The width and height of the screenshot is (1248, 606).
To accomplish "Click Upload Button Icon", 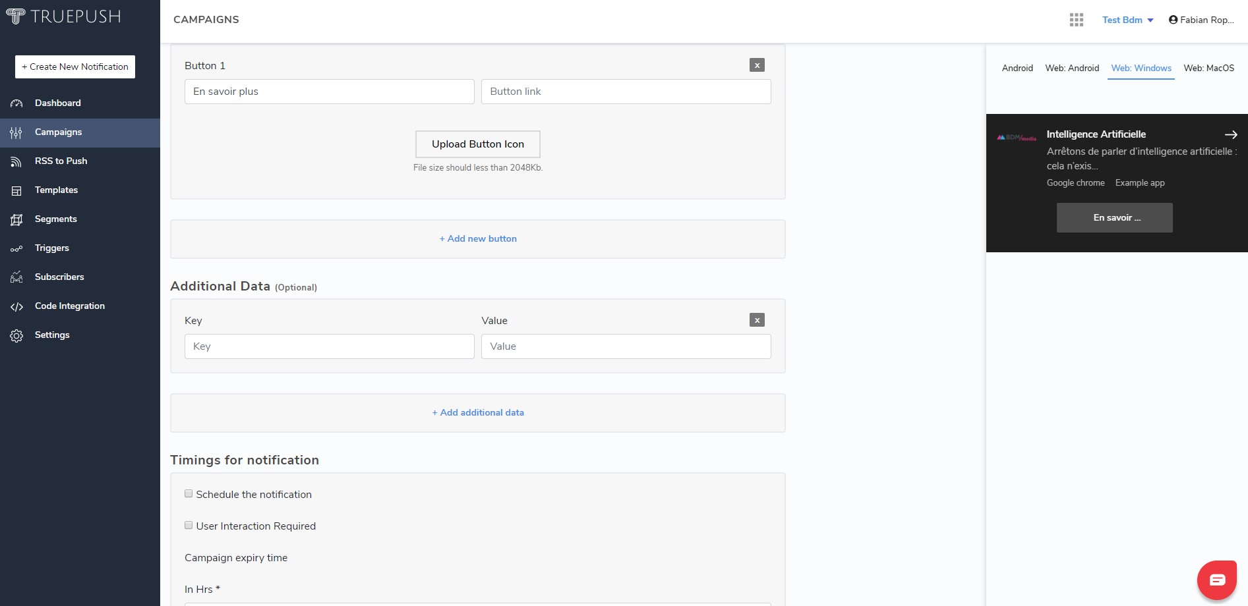I will tap(477, 144).
